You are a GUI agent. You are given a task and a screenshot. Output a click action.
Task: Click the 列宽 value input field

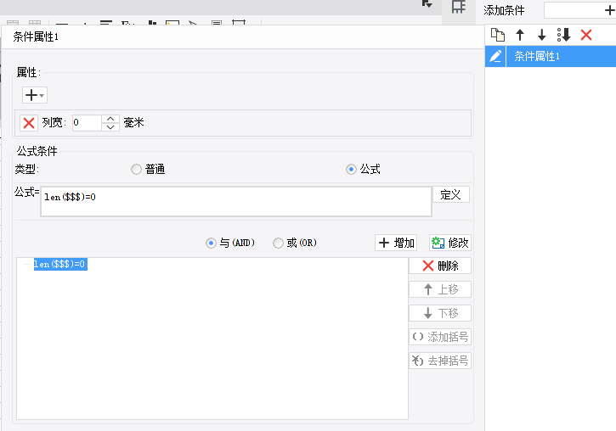click(88, 123)
